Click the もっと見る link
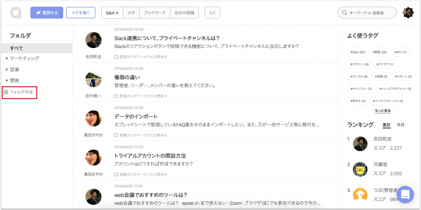 383,111
